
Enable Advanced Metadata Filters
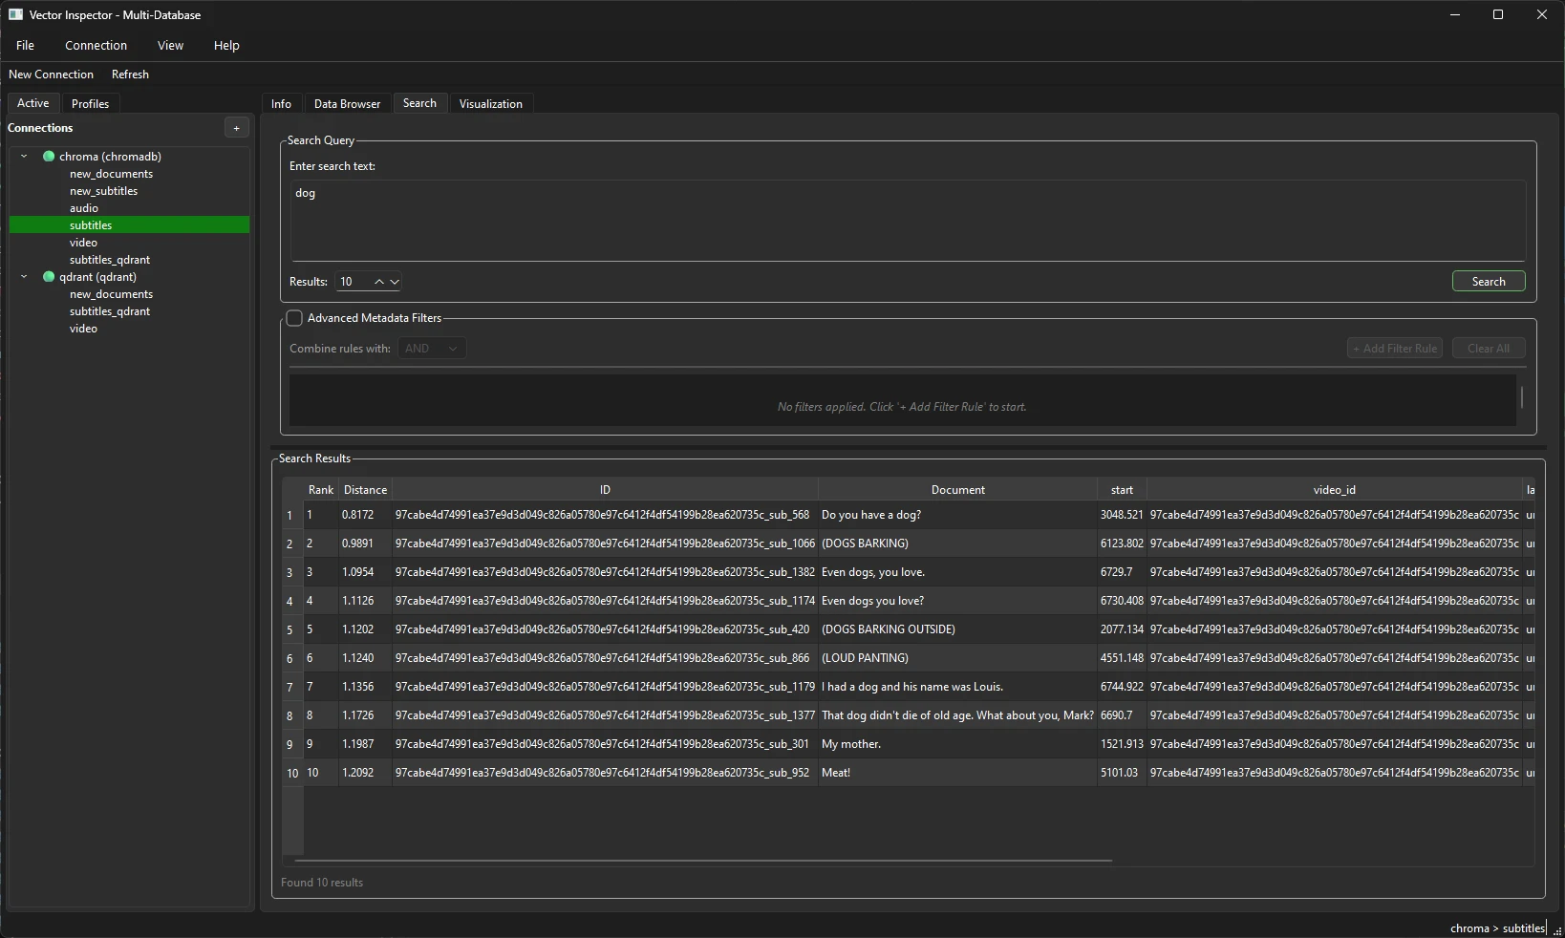pos(293,318)
